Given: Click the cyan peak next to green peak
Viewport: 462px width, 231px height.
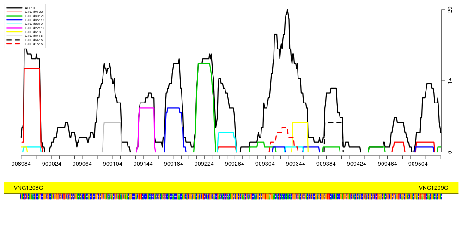Looking at the screenshot, I should click(x=226, y=133).
